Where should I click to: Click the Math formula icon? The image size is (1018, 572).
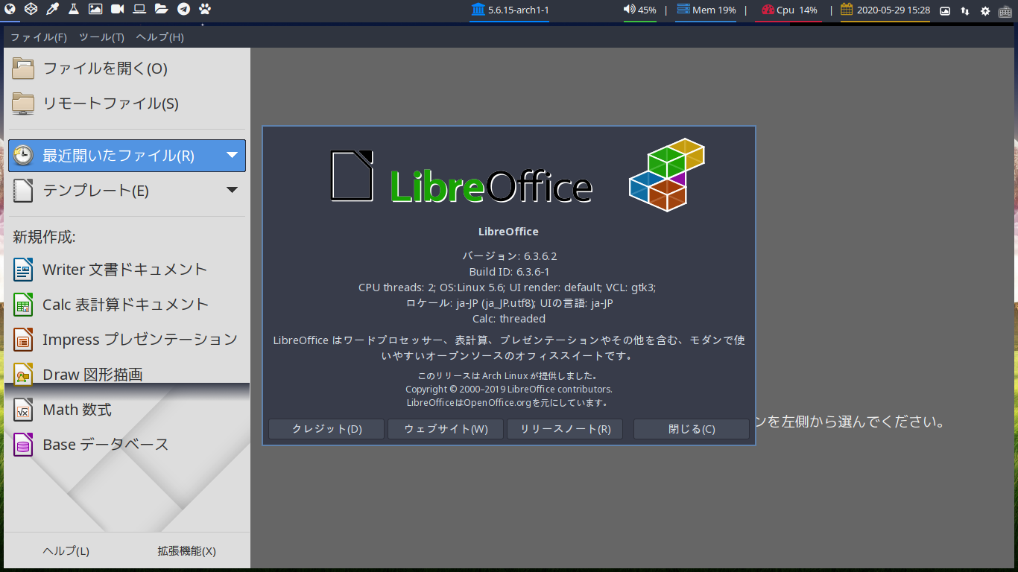pyautogui.click(x=23, y=410)
